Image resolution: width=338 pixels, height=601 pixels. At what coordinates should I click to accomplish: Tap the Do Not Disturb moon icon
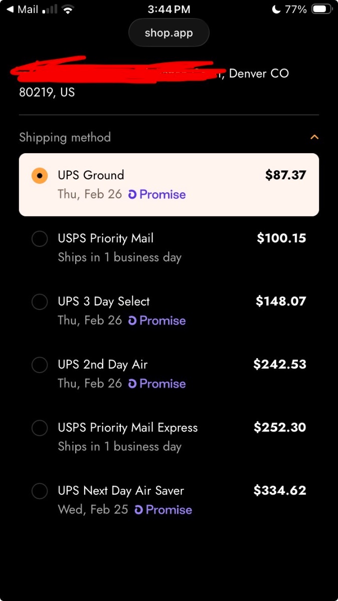coord(276,10)
